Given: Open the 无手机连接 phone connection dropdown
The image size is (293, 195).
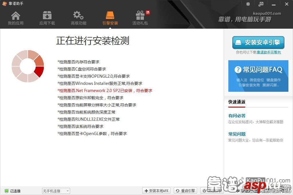Looking at the screenshot, I should tap(56, 191).
